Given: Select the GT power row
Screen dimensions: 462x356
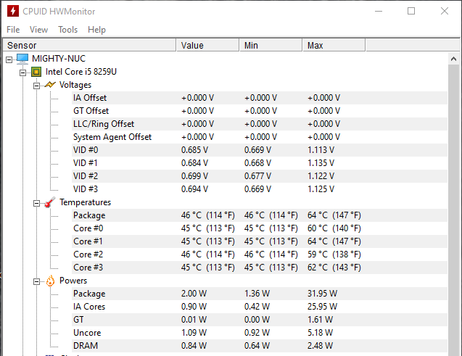Looking at the screenshot, I should (260, 320).
